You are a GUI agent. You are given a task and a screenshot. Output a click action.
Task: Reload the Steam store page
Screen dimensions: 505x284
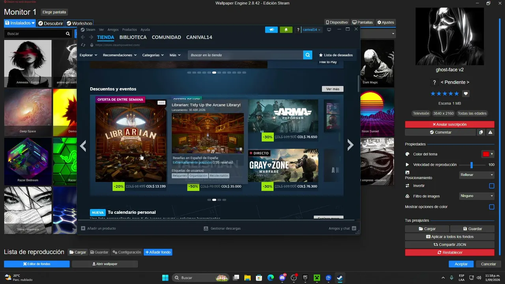click(83, 45)
